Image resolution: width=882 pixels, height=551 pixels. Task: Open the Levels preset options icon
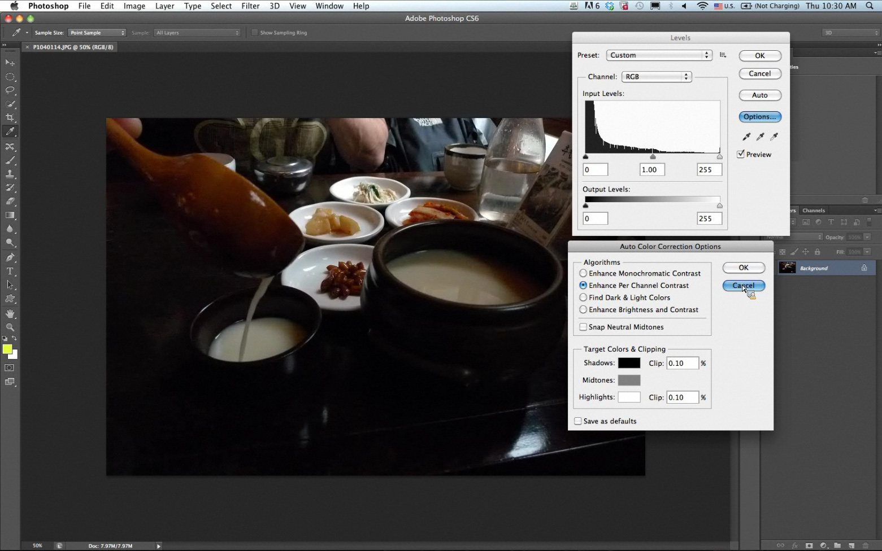point(723,55)
